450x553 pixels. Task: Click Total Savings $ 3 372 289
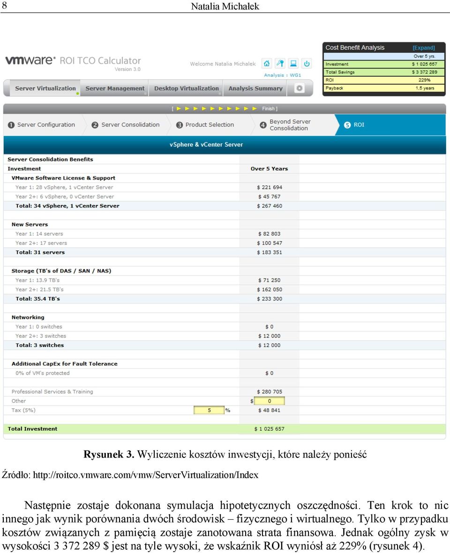tap(384, 72)
